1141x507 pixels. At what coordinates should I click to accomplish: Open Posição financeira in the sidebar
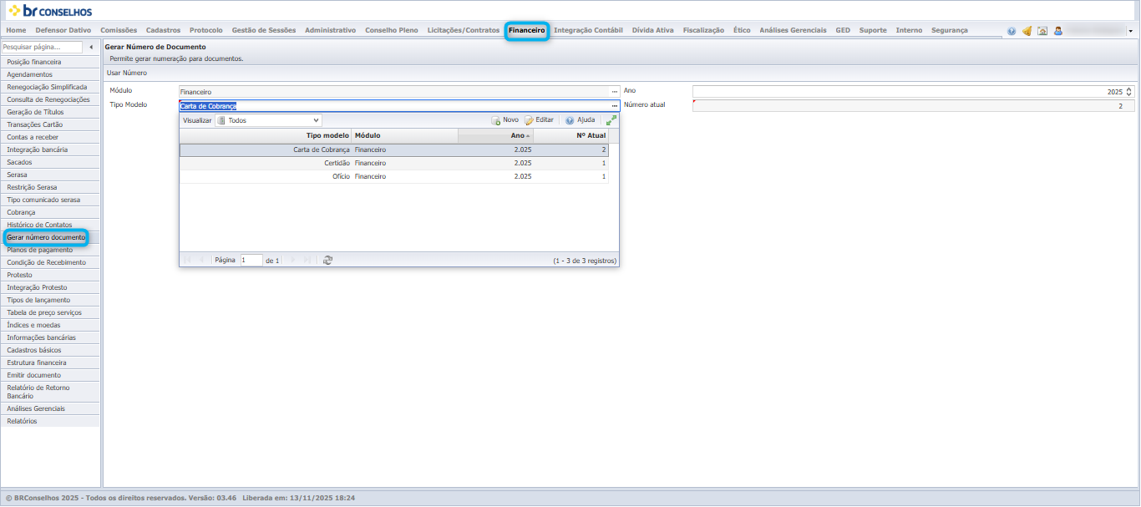(x=50, y=62)
